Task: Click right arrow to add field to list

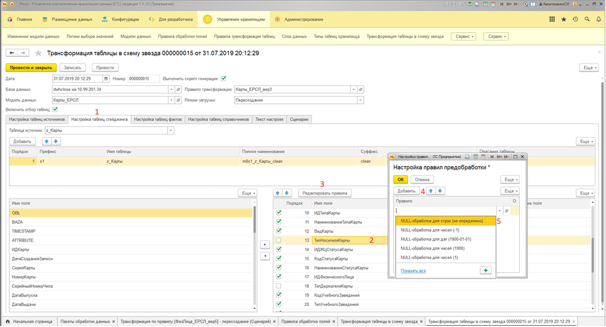Action: pyautogui.click(x=265, y=245)
